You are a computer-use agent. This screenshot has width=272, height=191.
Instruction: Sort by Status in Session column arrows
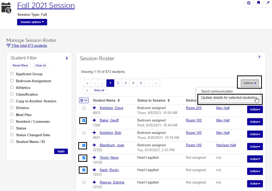pyautogui.click(x=169, y=100)
